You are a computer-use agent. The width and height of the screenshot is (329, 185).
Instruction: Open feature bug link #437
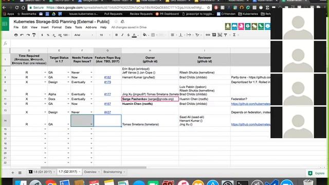click(107, 113)
